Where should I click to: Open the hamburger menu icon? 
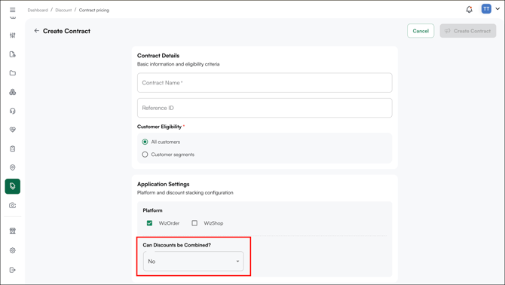coord(13,10)
